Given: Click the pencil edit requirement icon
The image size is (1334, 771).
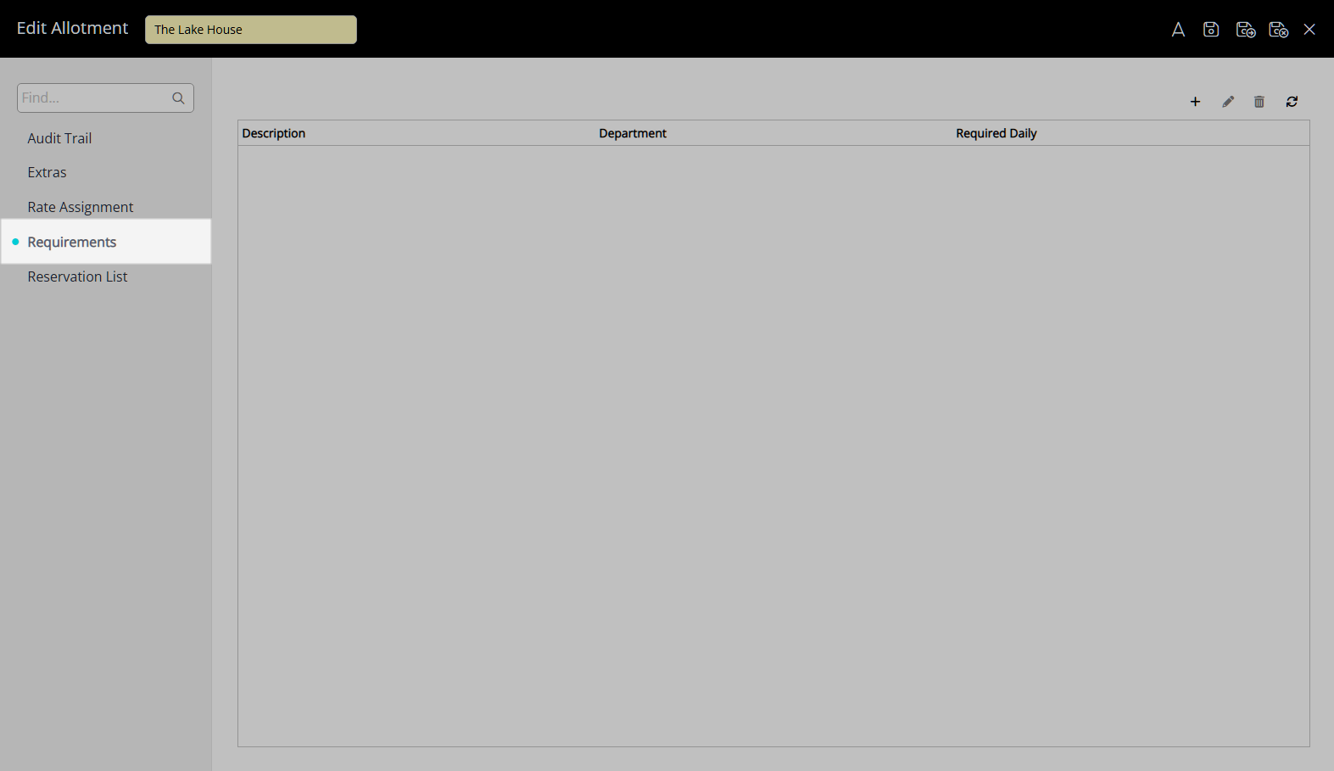Looking at the screenshot, I should [1228, 102].
